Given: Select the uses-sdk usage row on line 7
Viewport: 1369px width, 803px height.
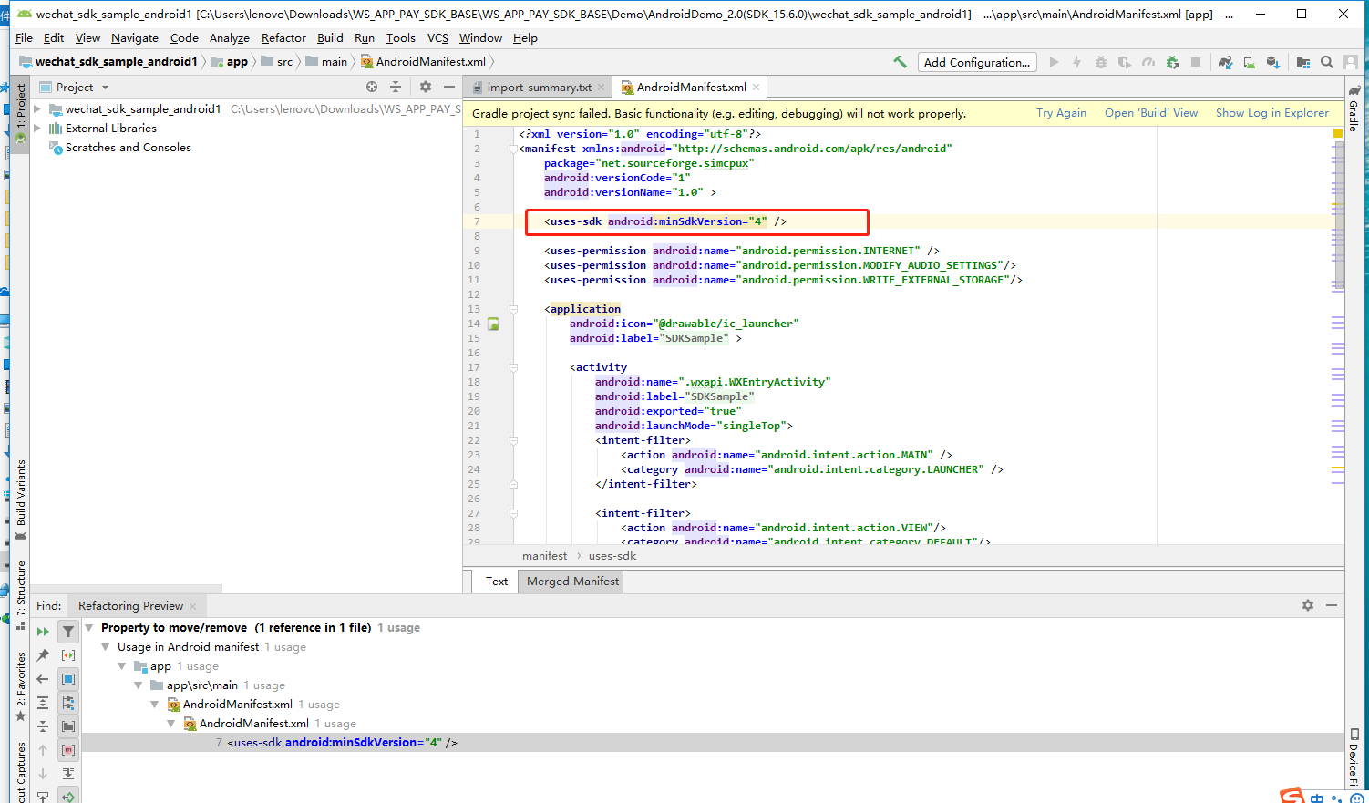Looking at the screenshot, I should (713, 743).
